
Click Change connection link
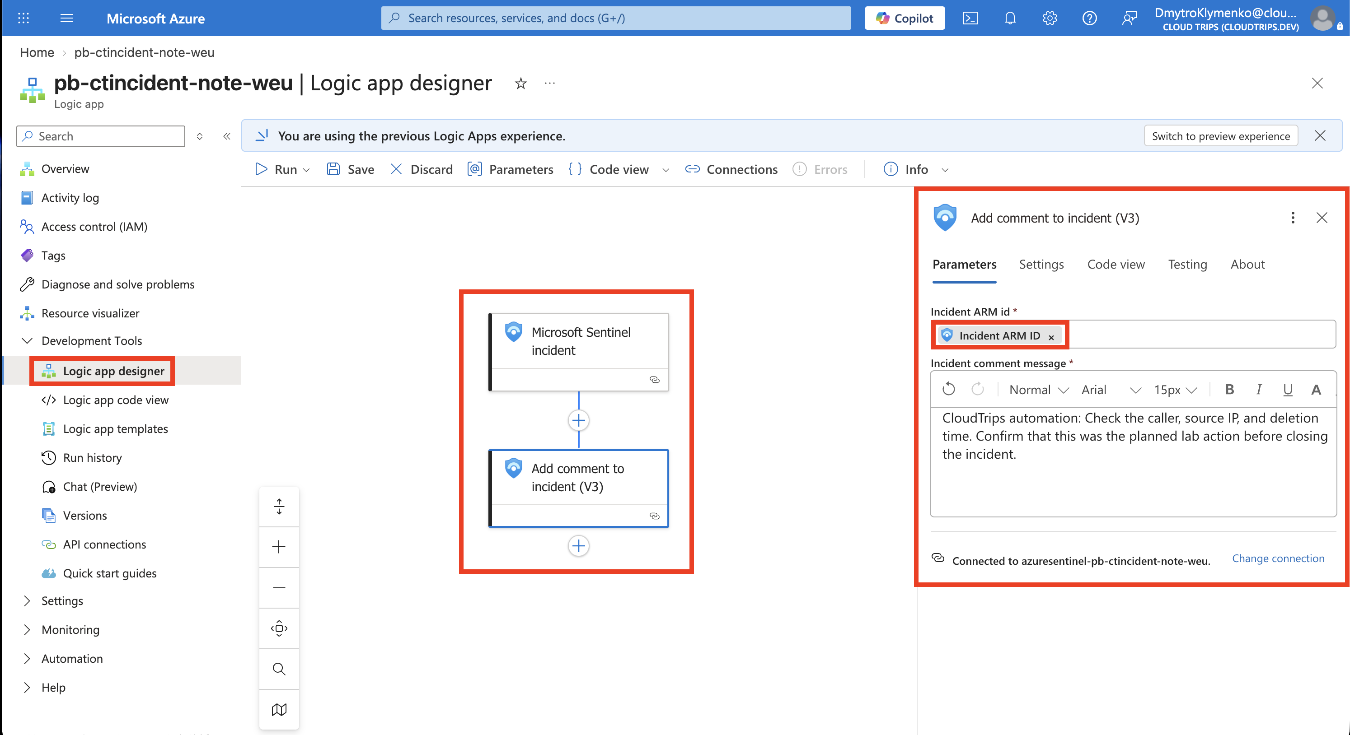[x=1278, y=558]
